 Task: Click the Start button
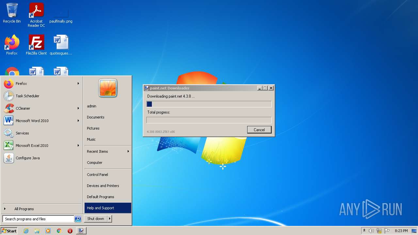[x=9, y=231]
